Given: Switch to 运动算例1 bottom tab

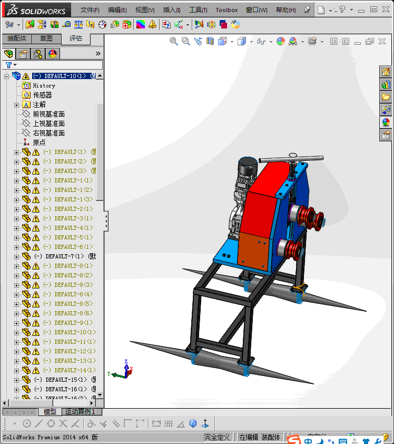Looking at the screenshot, I should 82,411.
